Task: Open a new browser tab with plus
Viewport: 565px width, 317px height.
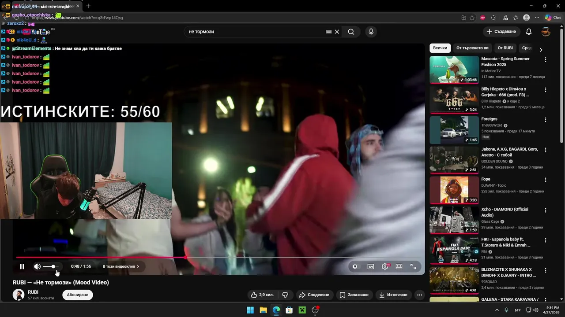Action: click(x=88, y=6)
